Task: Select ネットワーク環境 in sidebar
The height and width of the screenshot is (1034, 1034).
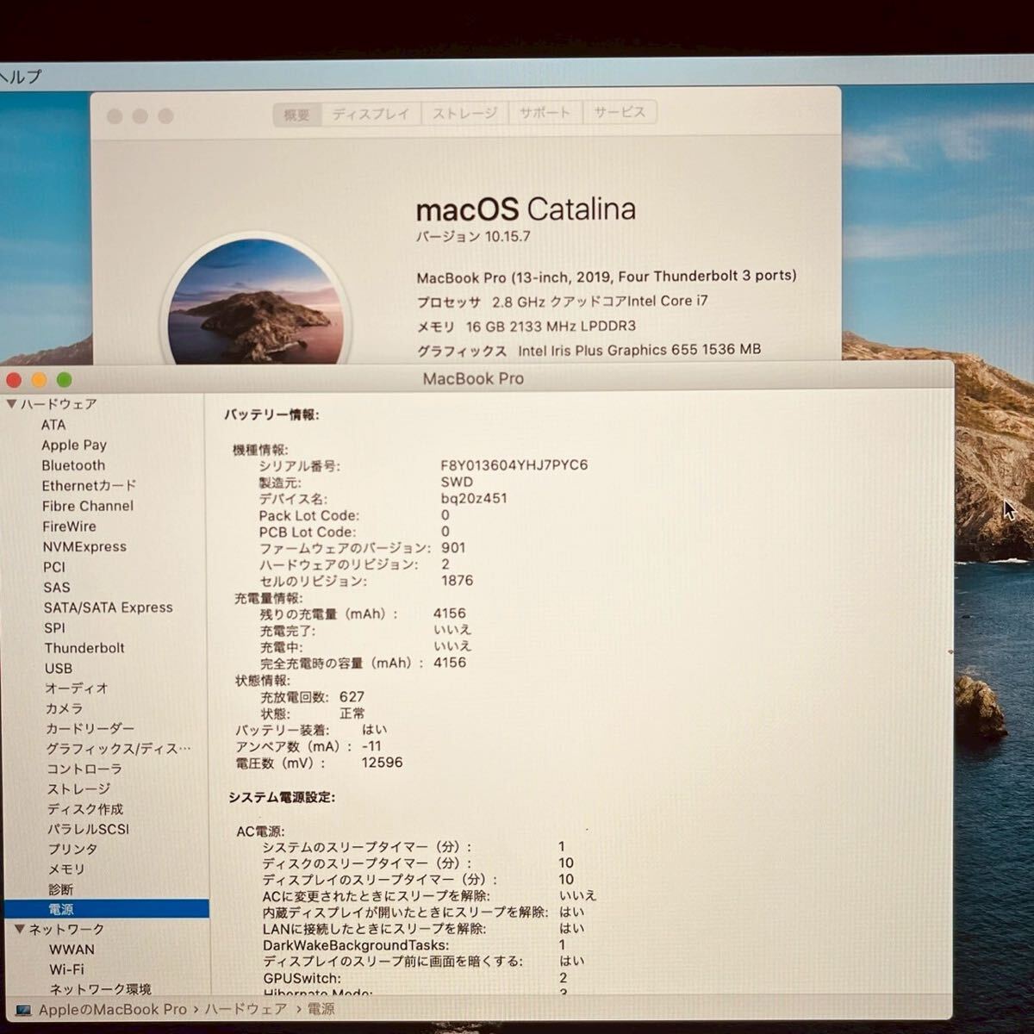Action: pyautogui.click(x=100, y=989)
